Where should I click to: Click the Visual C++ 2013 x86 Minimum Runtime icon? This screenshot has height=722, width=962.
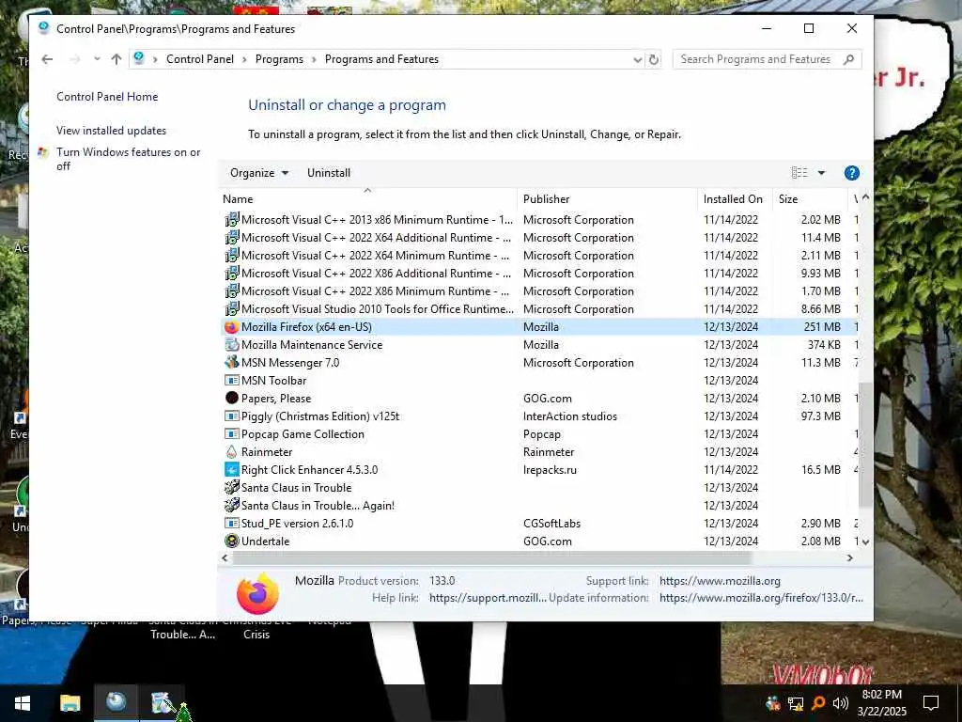point(231,220)
